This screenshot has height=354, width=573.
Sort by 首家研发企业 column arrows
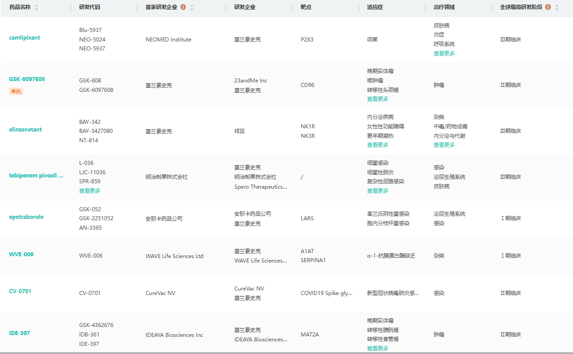point(192,7)
